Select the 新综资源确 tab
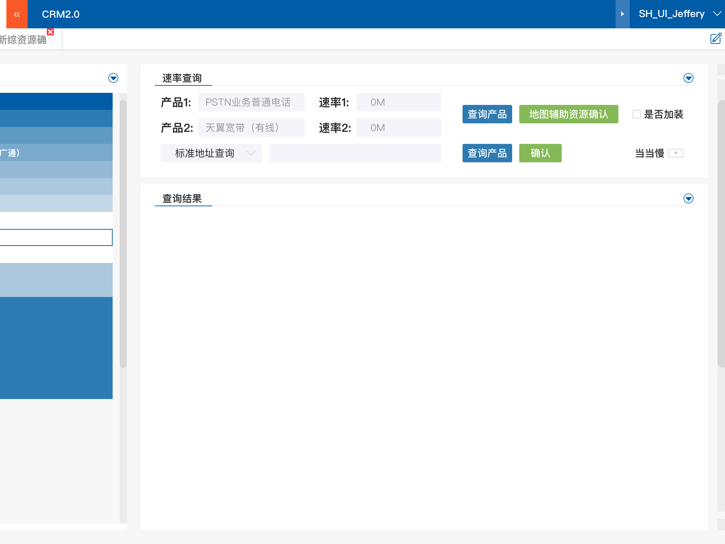This screenshot has width=725, height=544. pyautogui.click(x=23, y=40)
